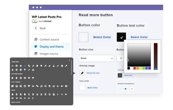Click the numeric field showing 0
173x110 pixels.
tap(121, 58)
